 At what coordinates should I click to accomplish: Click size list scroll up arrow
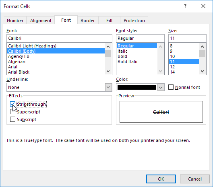(202, 47)
